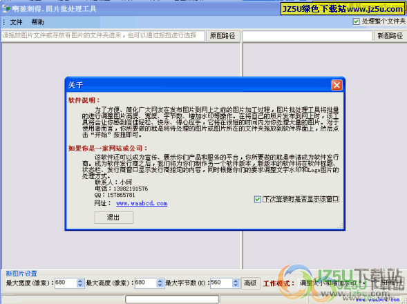This screenshot has width=407, height=304.
Task: Click the 新图路径 button
Action: pyautogui.click(x=390, y=35)
